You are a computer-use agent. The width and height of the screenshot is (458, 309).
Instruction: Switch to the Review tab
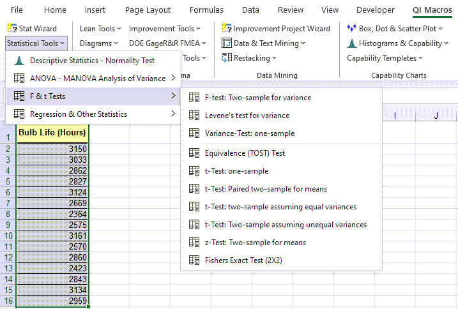(291, 10)
